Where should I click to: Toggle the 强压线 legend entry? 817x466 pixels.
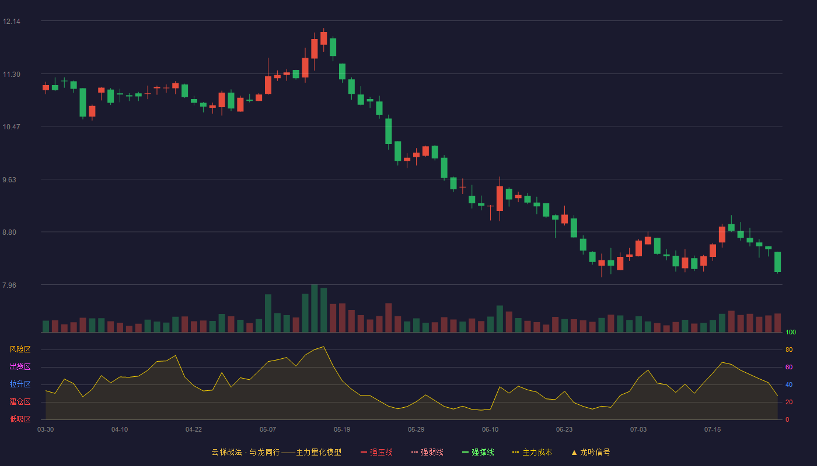(376, 452)
